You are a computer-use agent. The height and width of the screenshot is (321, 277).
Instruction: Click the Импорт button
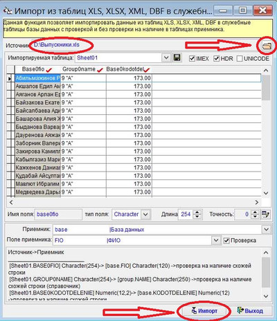[204, 311]
